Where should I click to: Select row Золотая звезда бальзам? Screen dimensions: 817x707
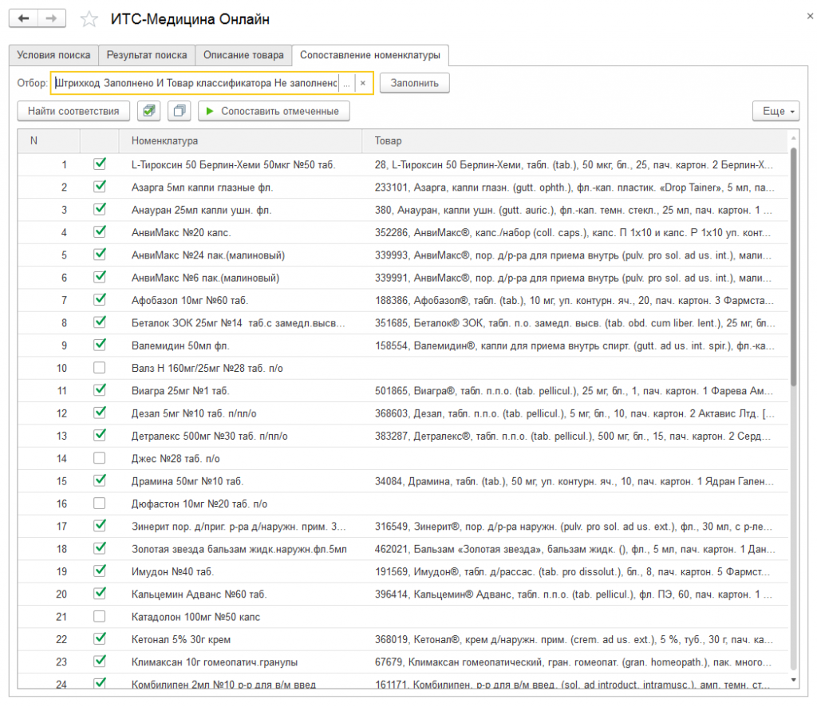tap(403, 549)
